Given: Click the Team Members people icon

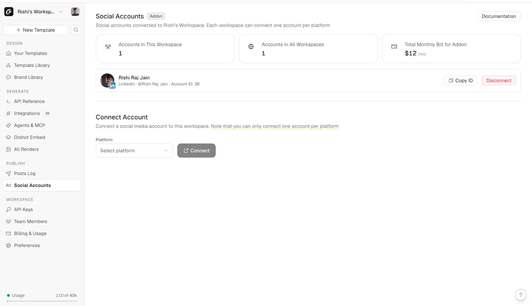Looking at the screenshot, I should 8,222.
